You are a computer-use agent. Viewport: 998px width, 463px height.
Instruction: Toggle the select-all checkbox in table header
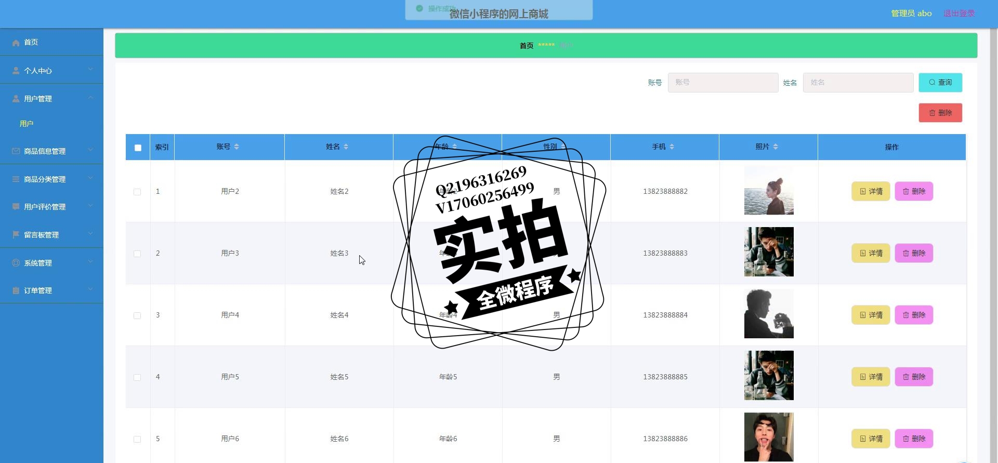point(138,148)
